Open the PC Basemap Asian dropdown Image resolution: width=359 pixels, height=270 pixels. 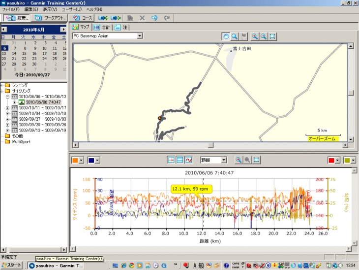click(x=140, y=36)
